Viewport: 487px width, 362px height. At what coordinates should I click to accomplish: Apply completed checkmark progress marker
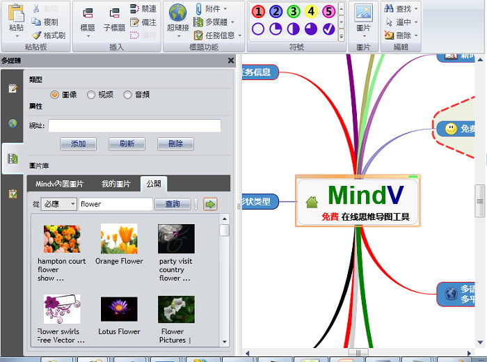tap(328, 29)
